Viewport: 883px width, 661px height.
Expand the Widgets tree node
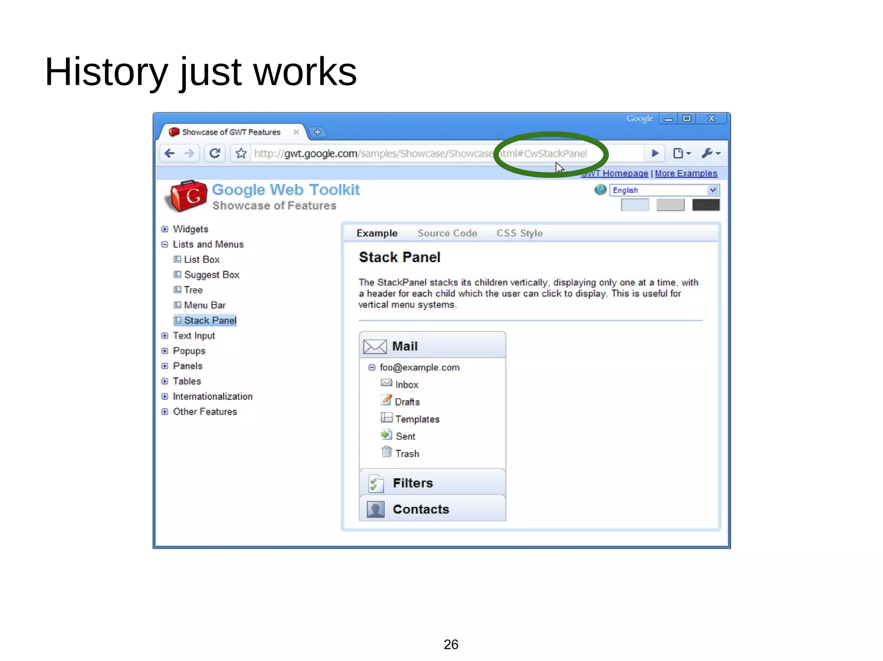pos(165,229)
